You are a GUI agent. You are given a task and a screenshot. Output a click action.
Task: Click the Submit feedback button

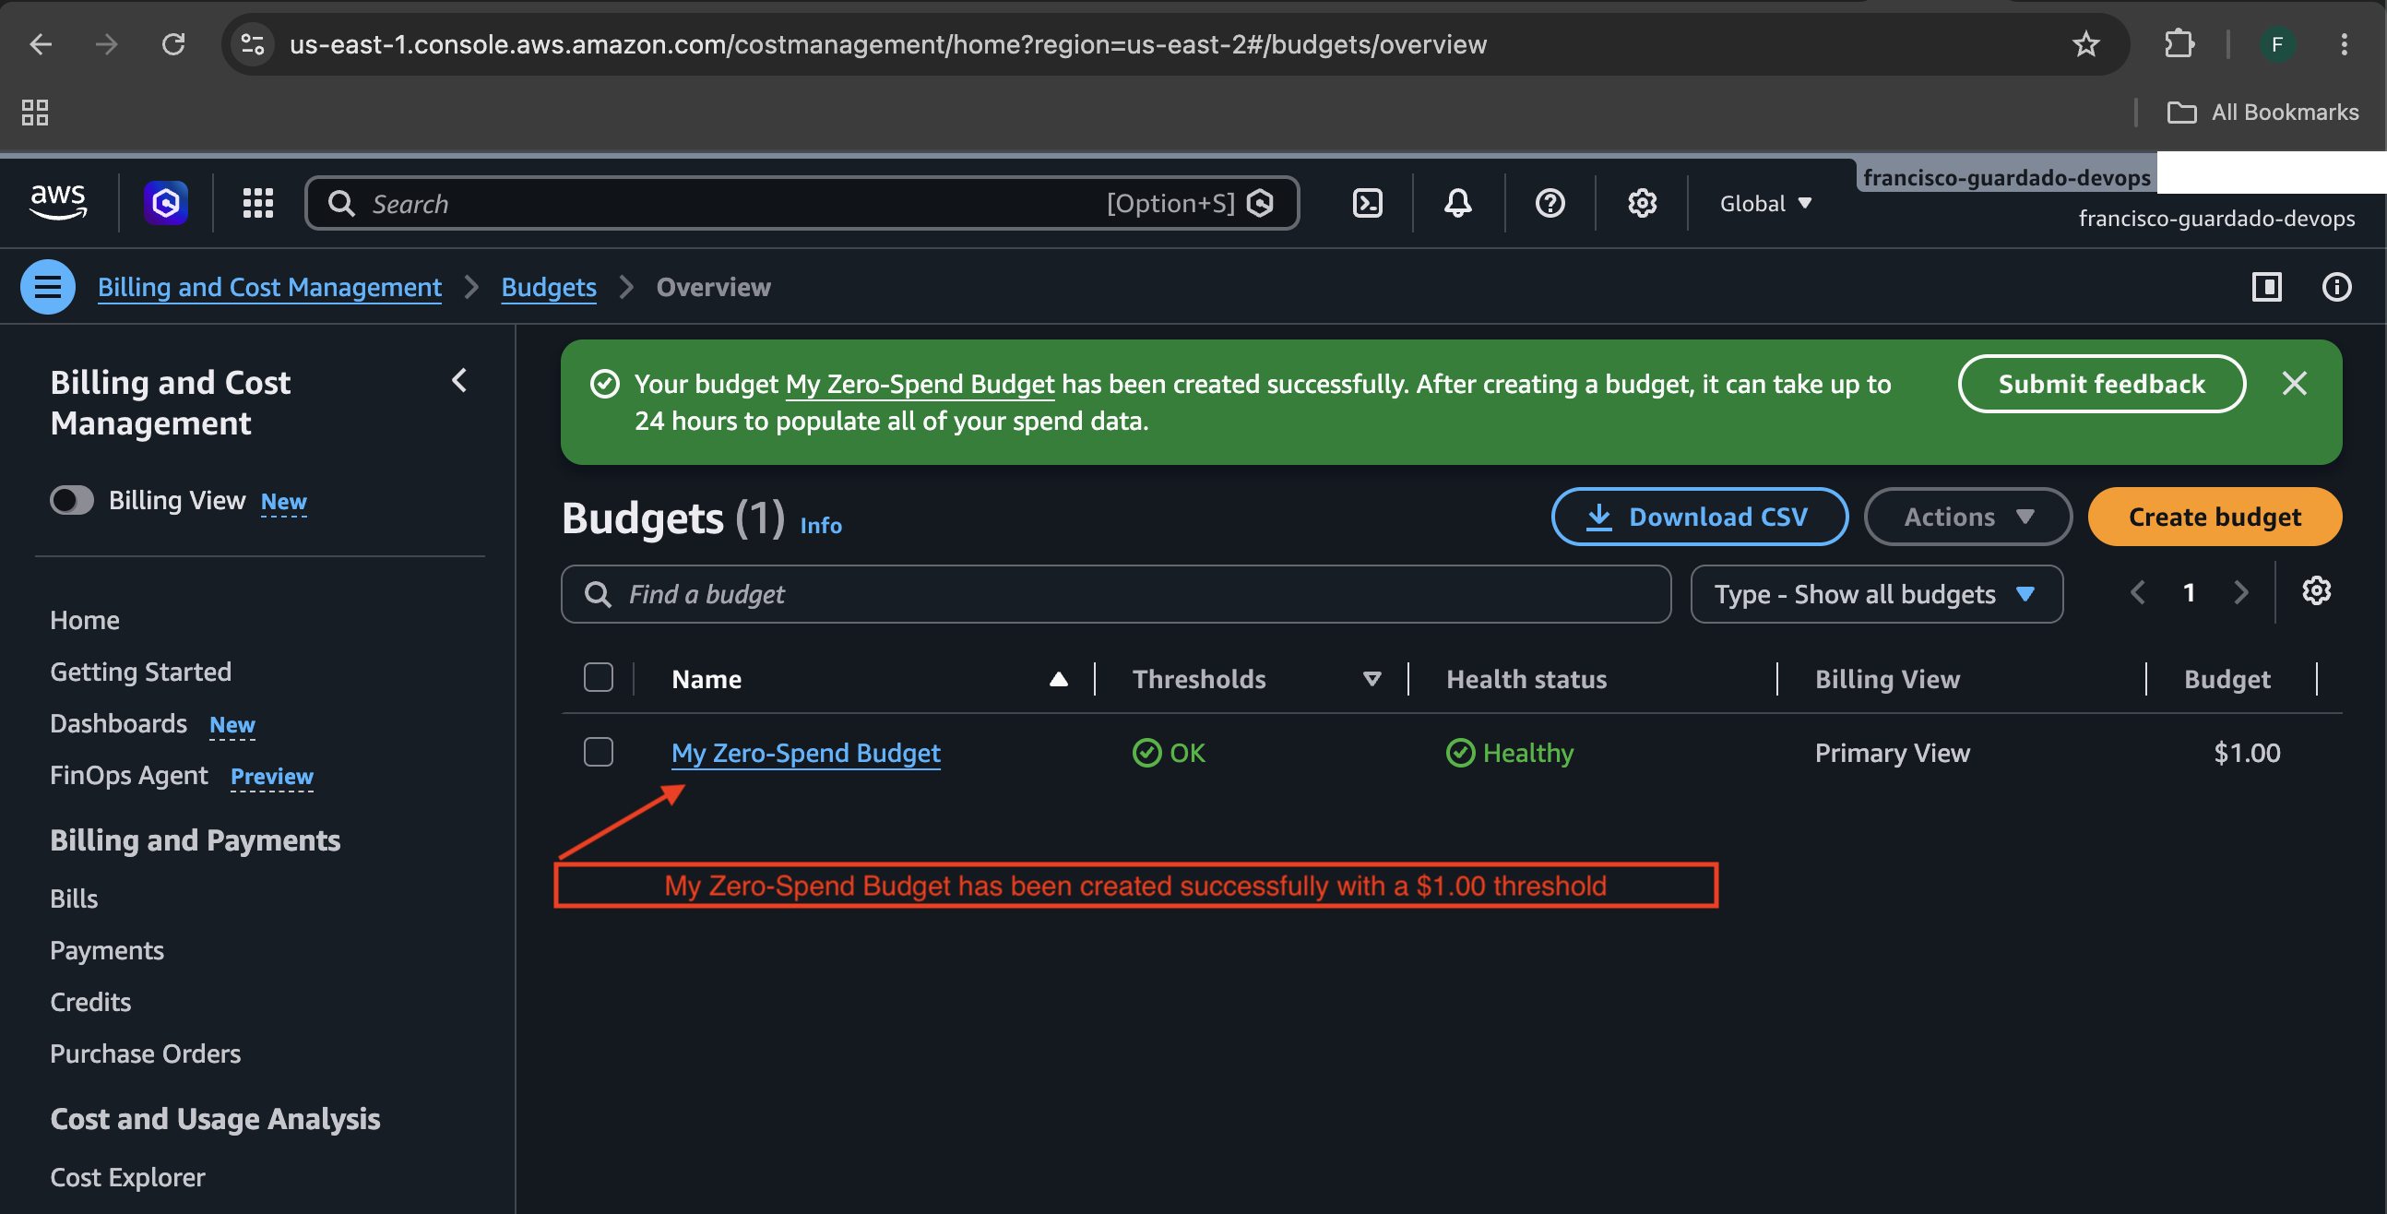[x=2101, y=384]
